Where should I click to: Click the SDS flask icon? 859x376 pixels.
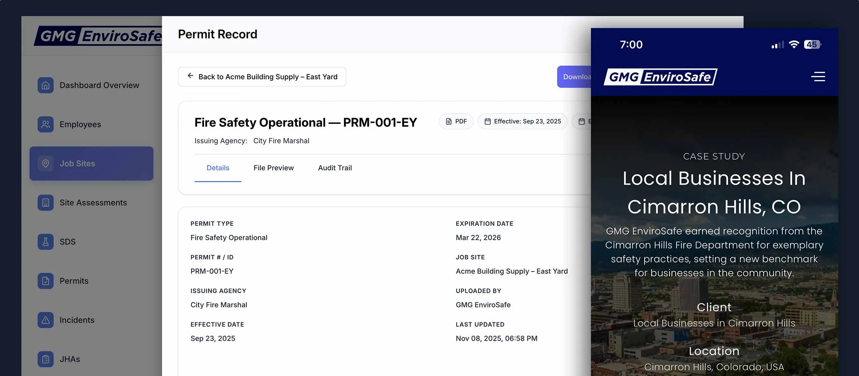(x=46, y=242)
